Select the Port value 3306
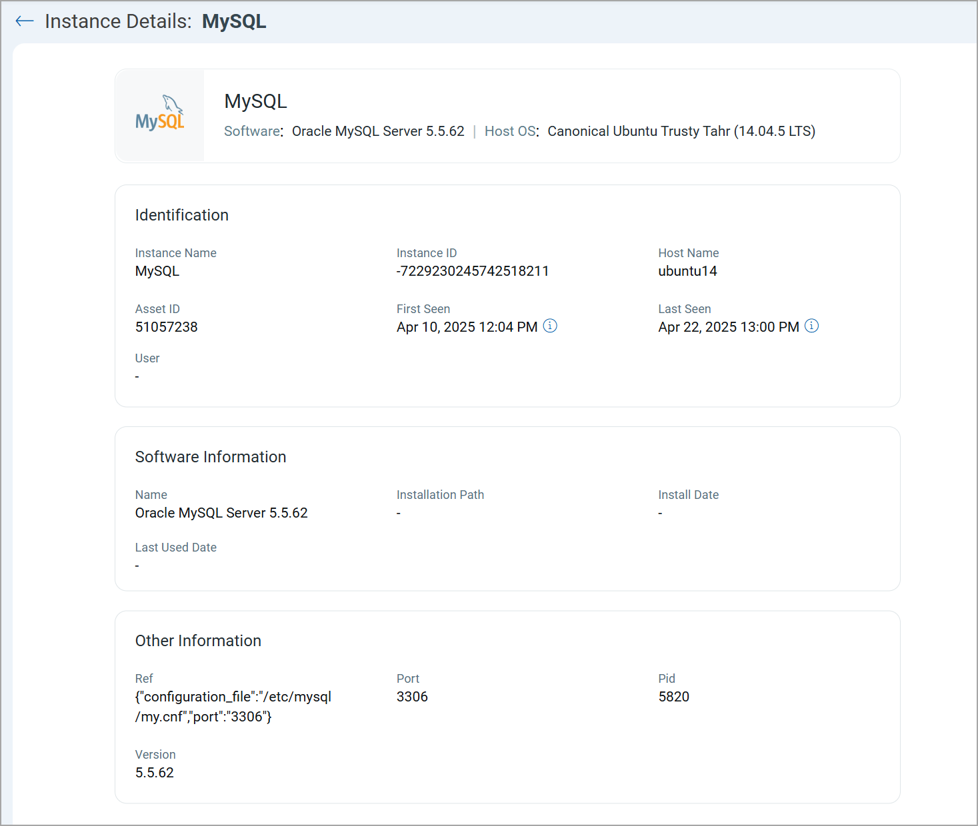The width and height of the screenshot is (978, 826). pyautogui.click(x=412, y=697)
